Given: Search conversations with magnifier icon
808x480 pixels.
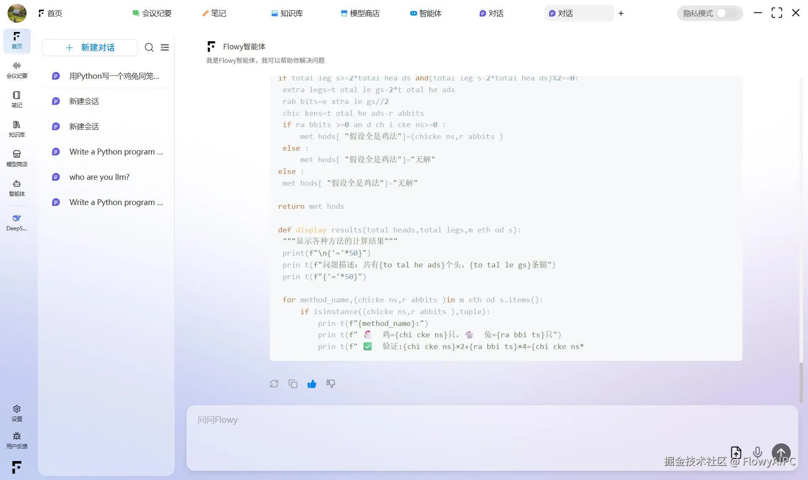Looking at the screenshot, I should tap(149, 47).
